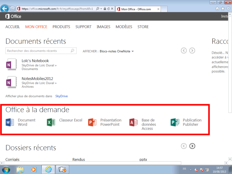The height and width of the screenshot is (174, 232).
Task: Focus the Rechercher des documents récents field
Action: (x=41, y=51)
